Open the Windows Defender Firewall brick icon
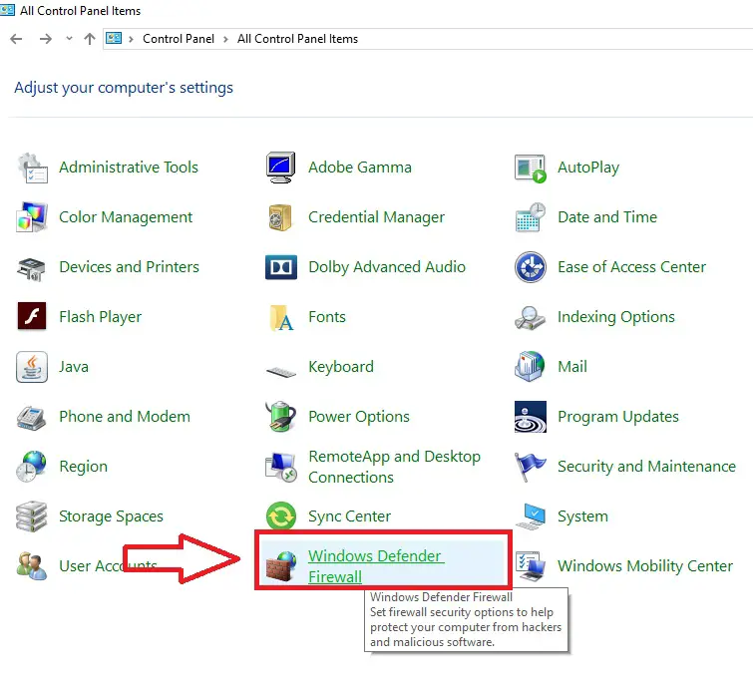 coord(281,567)
